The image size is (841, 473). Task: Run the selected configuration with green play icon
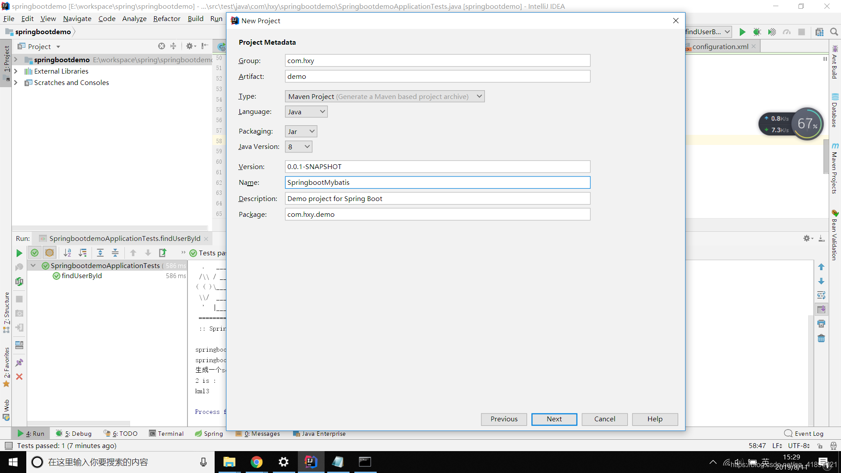(x=742, y=32)
